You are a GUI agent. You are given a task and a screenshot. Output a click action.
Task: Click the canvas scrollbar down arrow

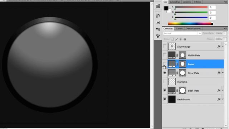pos(152,126)
